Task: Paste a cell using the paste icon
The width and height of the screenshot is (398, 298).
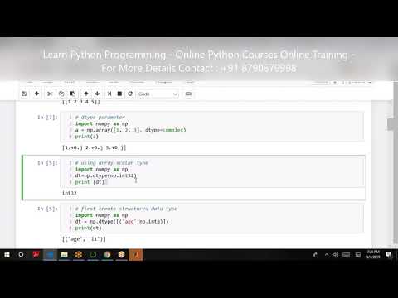Action: click(x=73, y=94)
